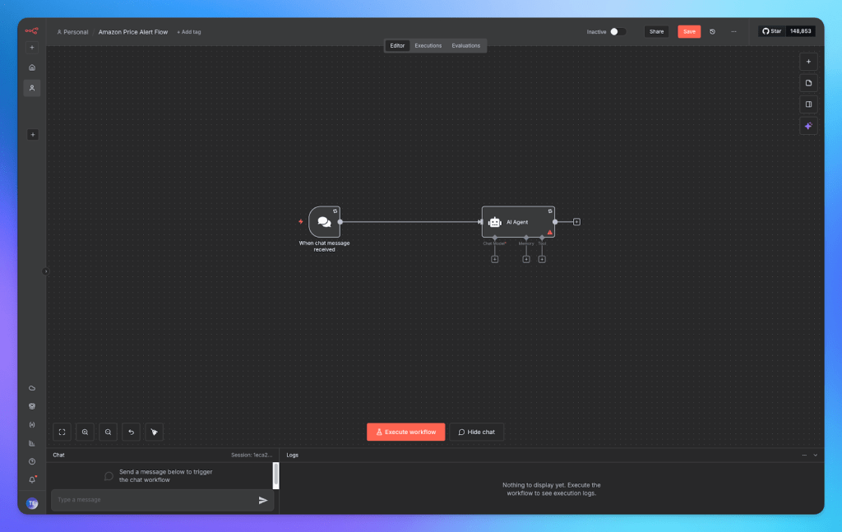Open the TB user account menu
This screenshot has width=842, height=532.
32,503
